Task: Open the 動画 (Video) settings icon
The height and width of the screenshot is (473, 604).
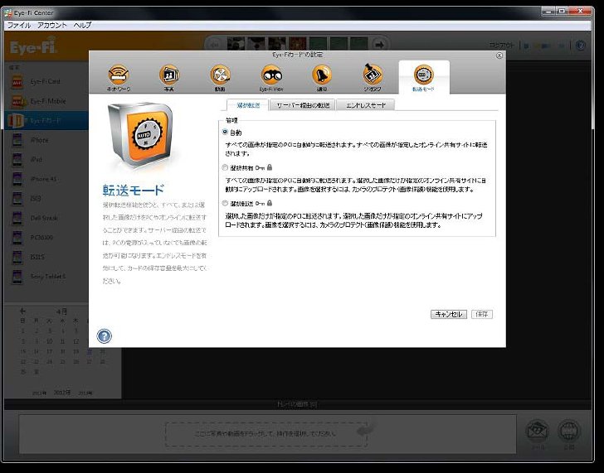Action: (x=220, y=77)
